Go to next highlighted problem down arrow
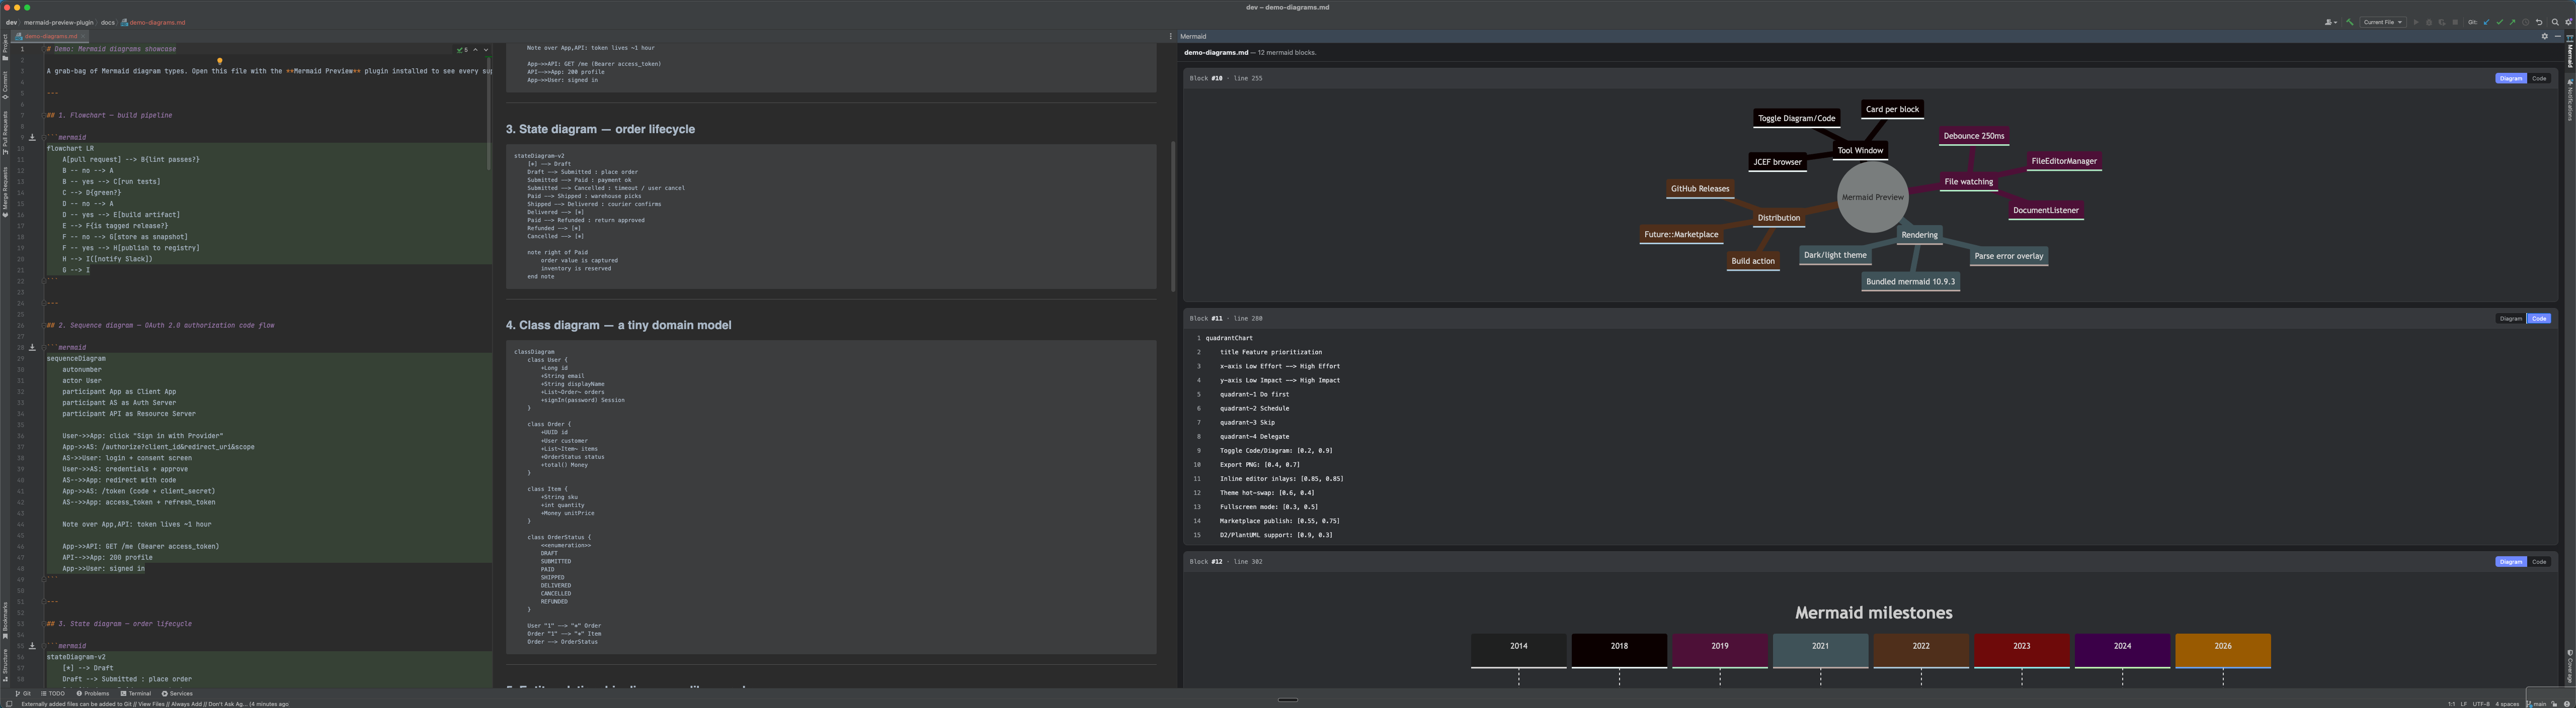The width and height of the screenshot is (2576, 708). (x=486, y=49)
